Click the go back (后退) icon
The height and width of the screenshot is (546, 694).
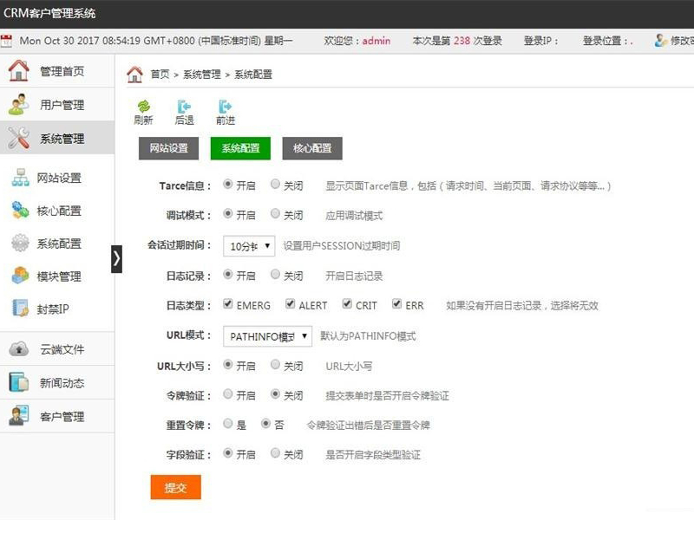click(184, 107)
